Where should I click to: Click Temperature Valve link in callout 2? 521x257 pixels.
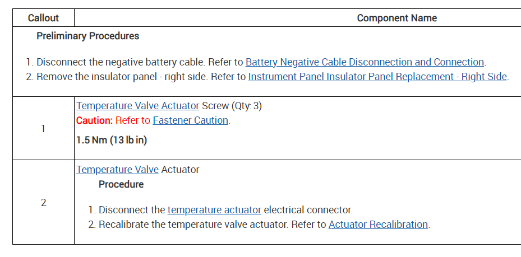[117, 170]
